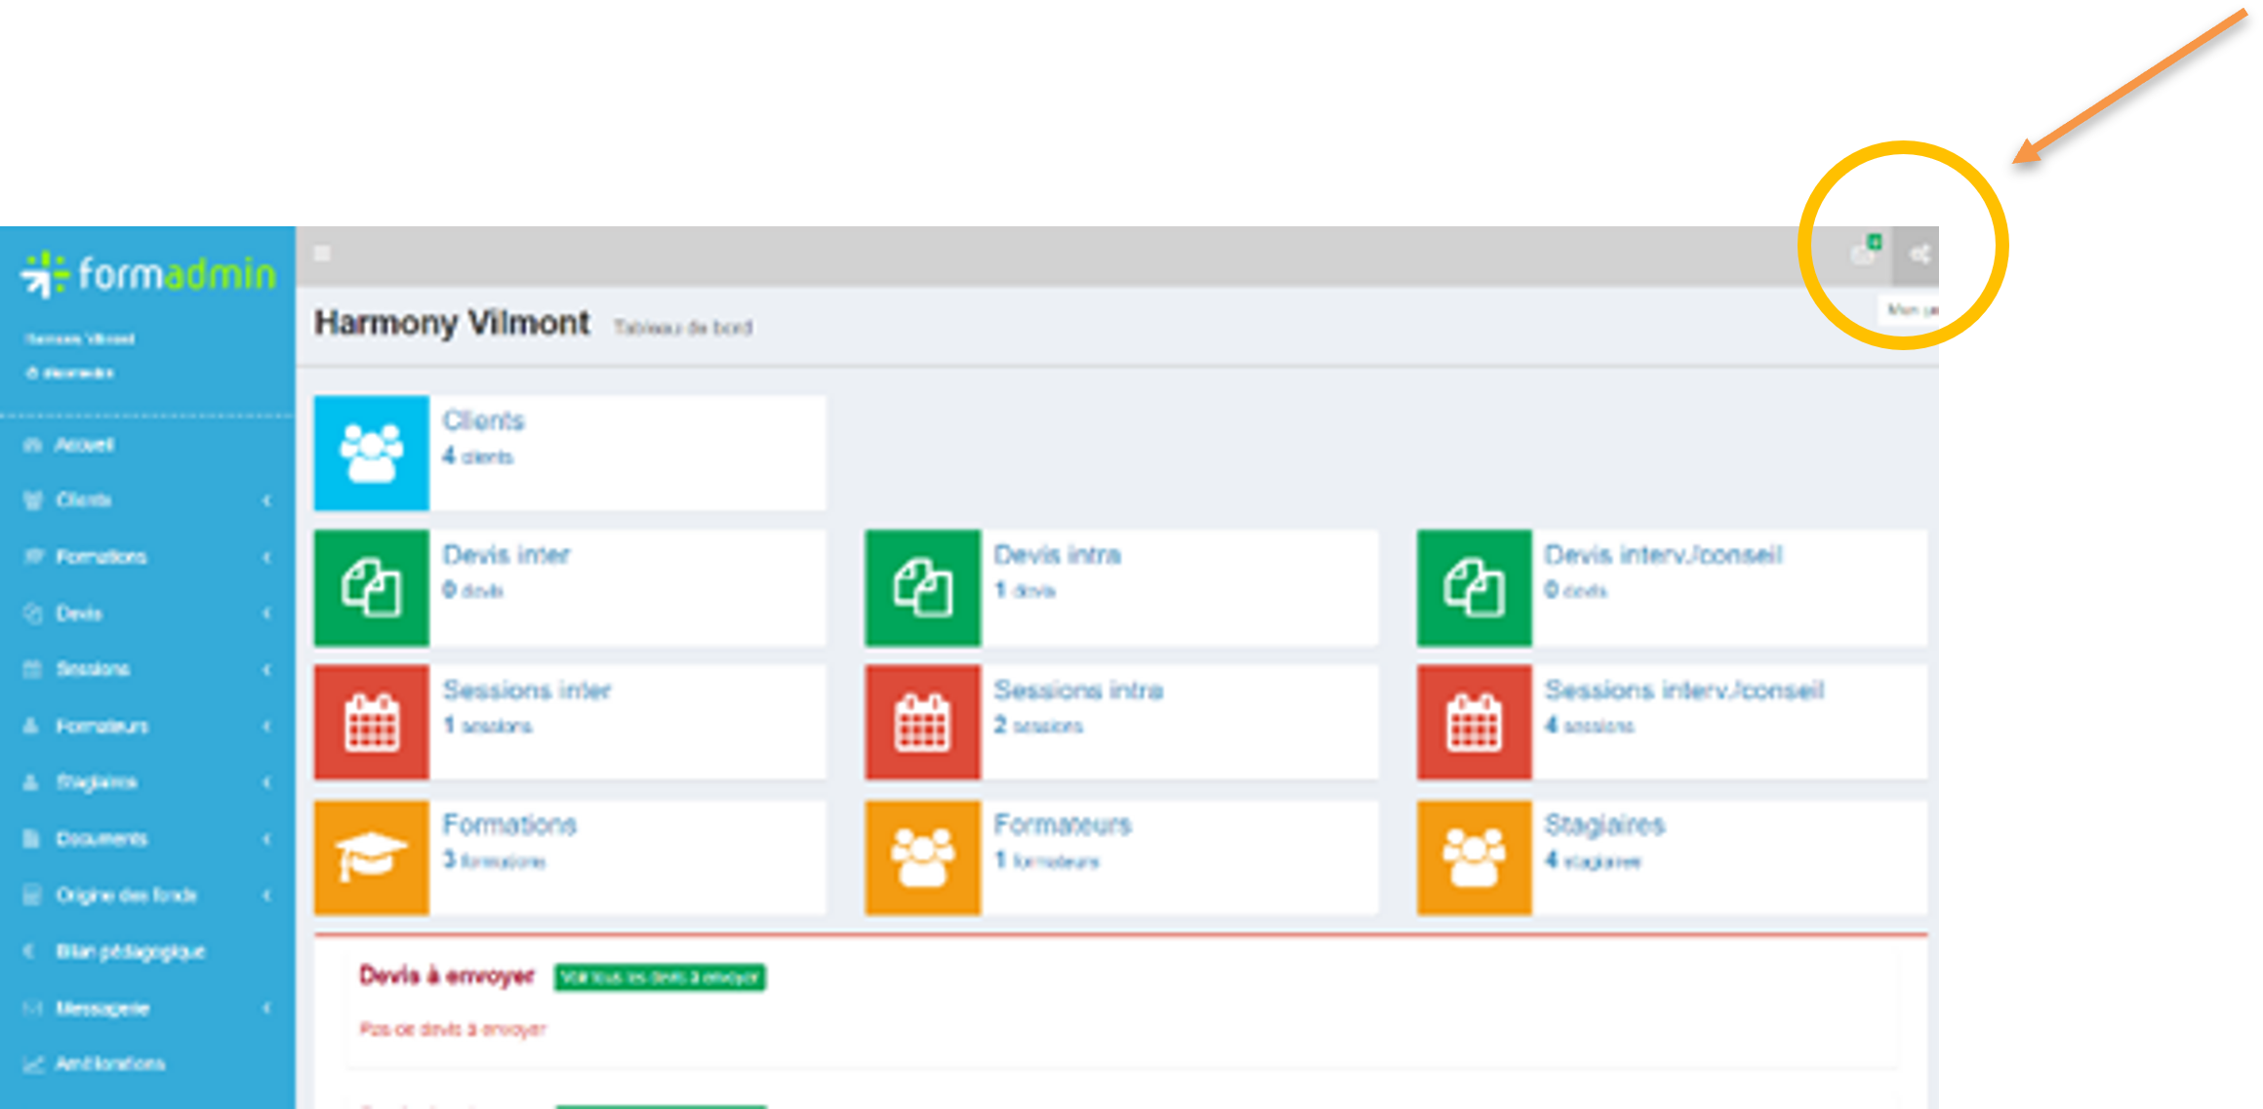Image resolution: width=2263 pixels, height=1109 pixels.
Task: Open the Devis intra link
Action: coord(1057,555)
